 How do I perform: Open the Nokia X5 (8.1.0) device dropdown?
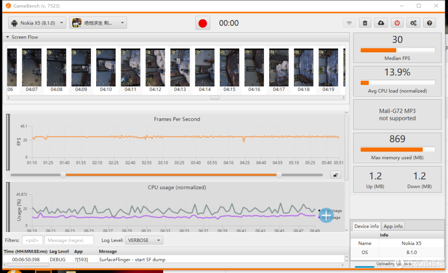click(37, 23)
